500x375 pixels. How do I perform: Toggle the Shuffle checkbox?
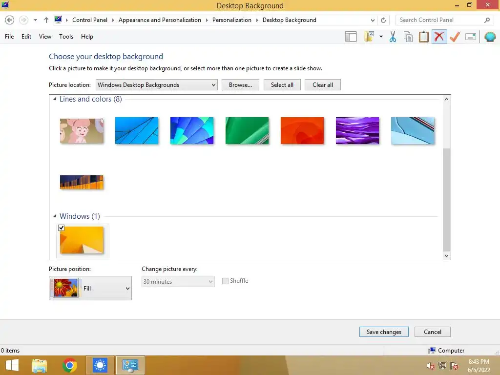pos(225,281)
